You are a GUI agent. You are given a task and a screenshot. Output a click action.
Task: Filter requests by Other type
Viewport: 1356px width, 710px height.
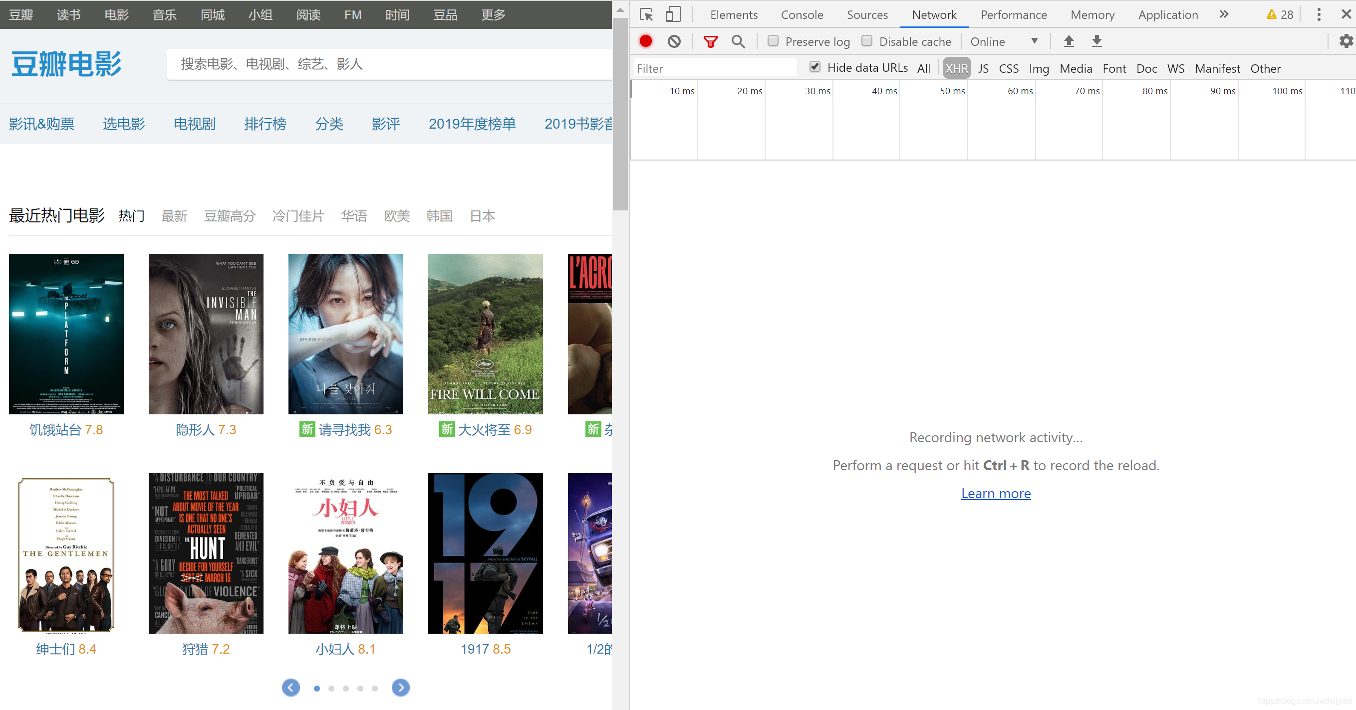(x=1265, y=68)
